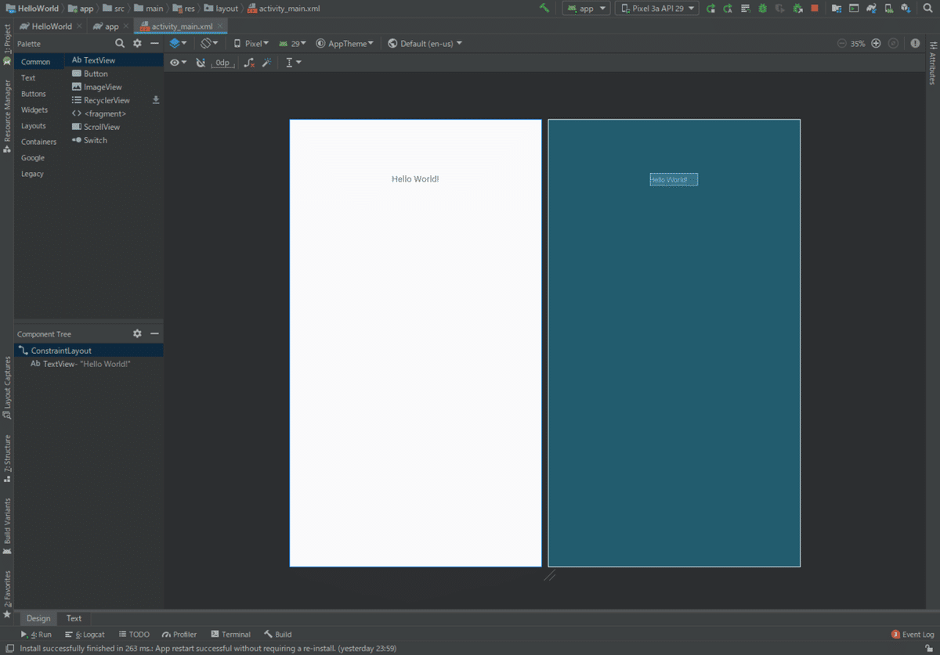Image resolution: width=940 pixels, height=655 pixels.
Task: Select TextView "Hello World!" in Component Tree
Action: (x=89, y=364)
